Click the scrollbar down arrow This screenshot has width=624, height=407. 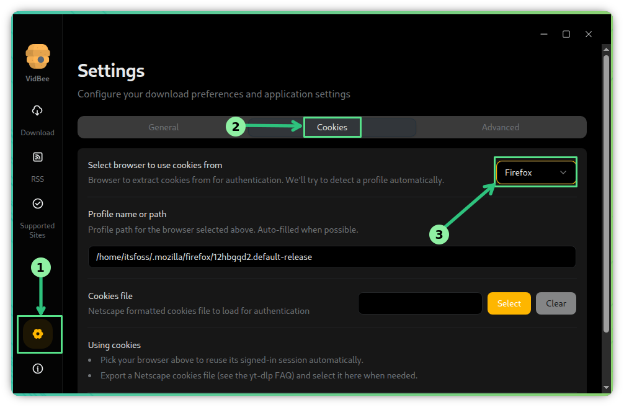(607, 388)
